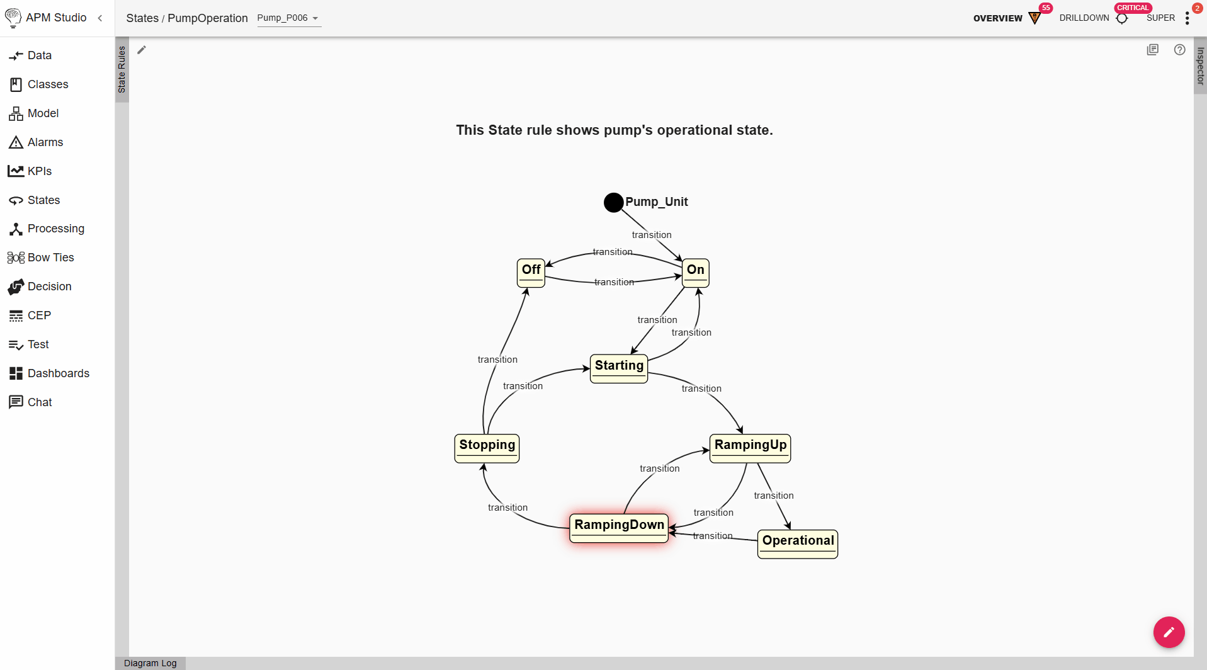Go to States breadcrumb link
The height and width of the screenshot is (670, 1207).
[142, 18]
